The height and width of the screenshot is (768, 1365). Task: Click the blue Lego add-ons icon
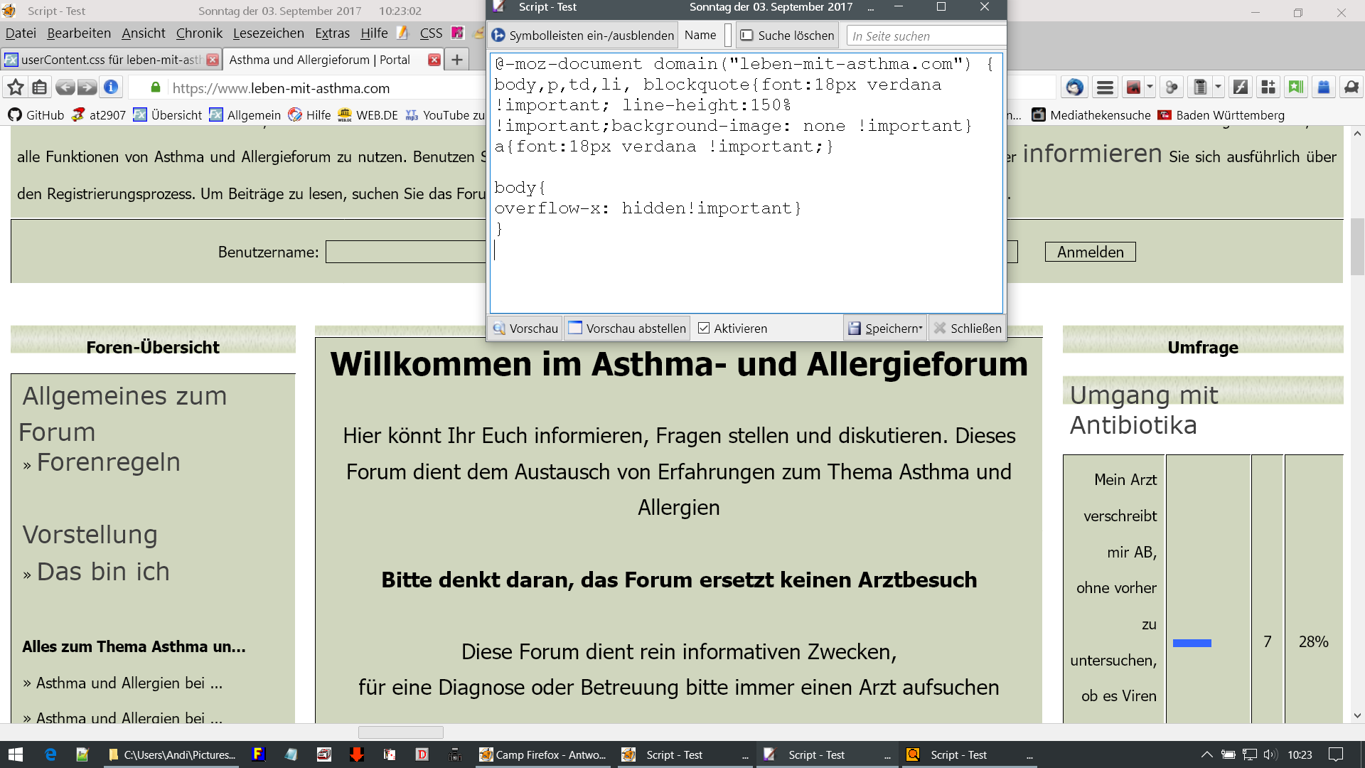[x=1324, y=87]
